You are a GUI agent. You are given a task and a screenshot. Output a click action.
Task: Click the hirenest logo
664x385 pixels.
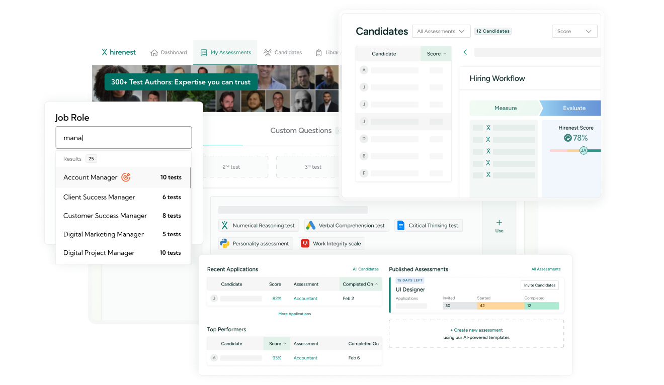coord(119,52)
